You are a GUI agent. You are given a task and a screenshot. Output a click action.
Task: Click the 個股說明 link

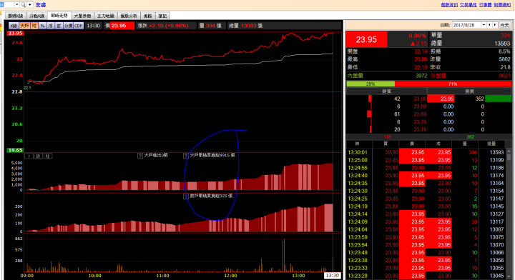449,4
